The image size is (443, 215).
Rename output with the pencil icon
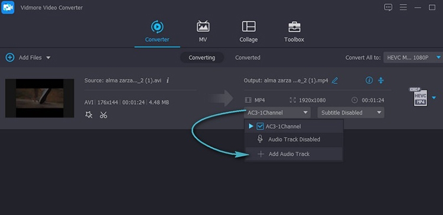pos(335,81)
